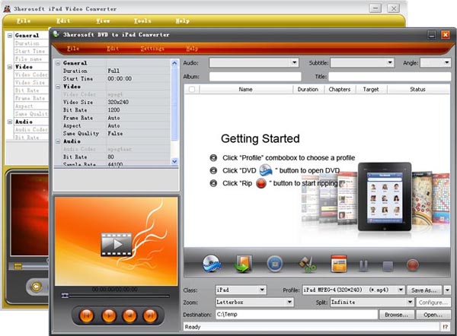The width and height of the screenshot is (457, 336).
Task: Click the Destination path text field
Action: click(x=296, y=314)
